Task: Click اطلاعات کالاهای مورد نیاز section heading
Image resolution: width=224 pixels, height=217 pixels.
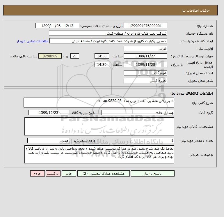Action: tap(191, 93)
